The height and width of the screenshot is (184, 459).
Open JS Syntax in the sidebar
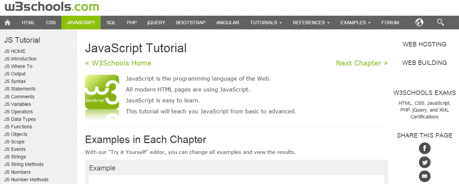[x=15, y=81]
